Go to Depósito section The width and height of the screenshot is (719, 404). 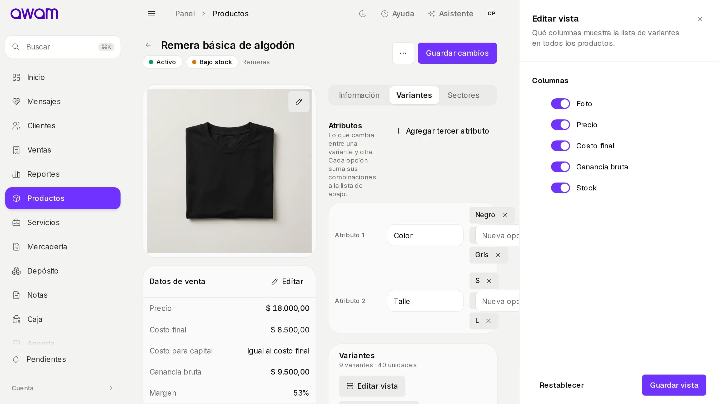pyautogui.click(x=63, y=271)
